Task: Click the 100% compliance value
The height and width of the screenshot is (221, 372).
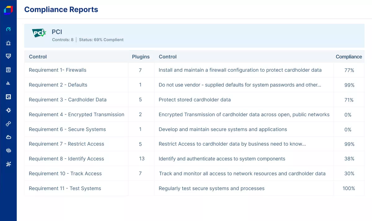Action: point(349,188)
